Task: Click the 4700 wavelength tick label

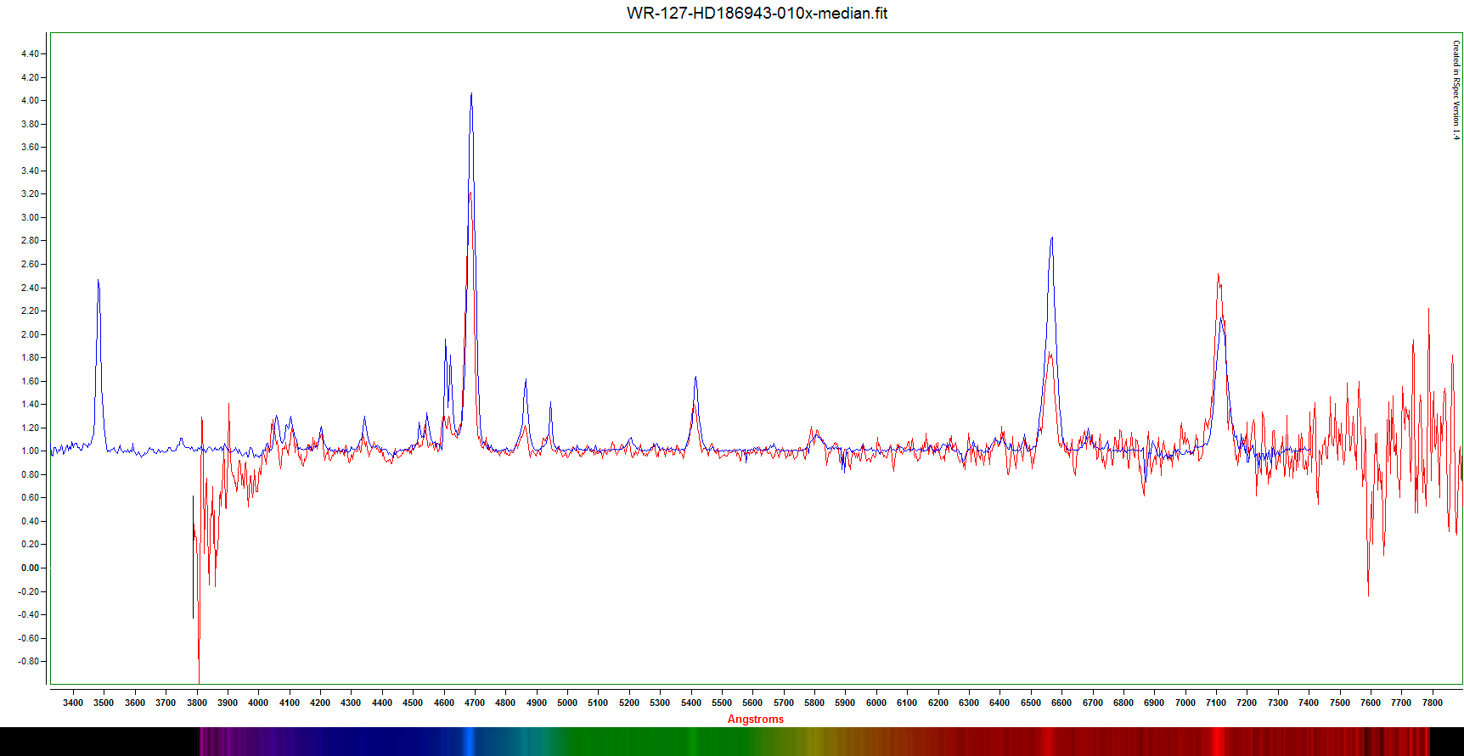Action: tap(475, 703)
